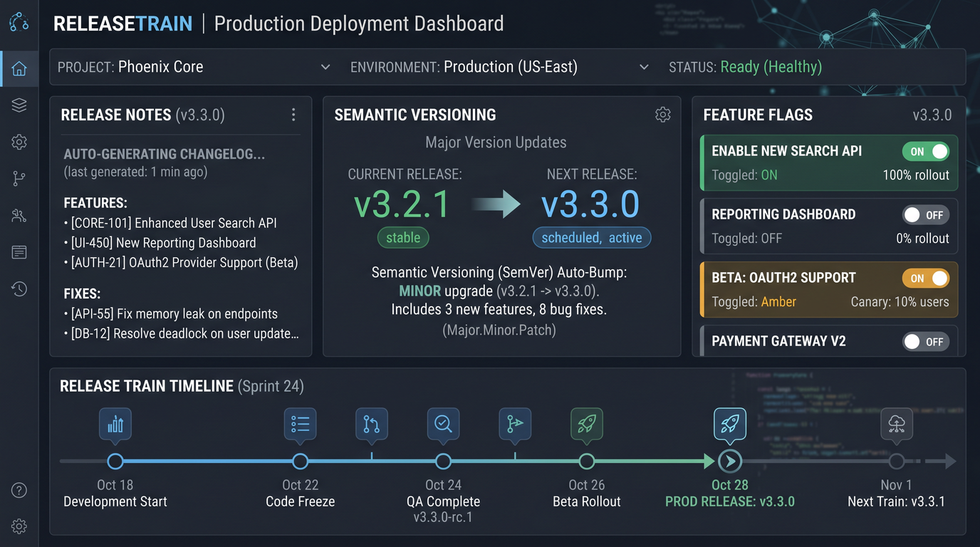Image resolution: width=980 pixels, height=547 pixels.
Task: Click the Status Ready (Healthy) text
Action: point(771,67)
